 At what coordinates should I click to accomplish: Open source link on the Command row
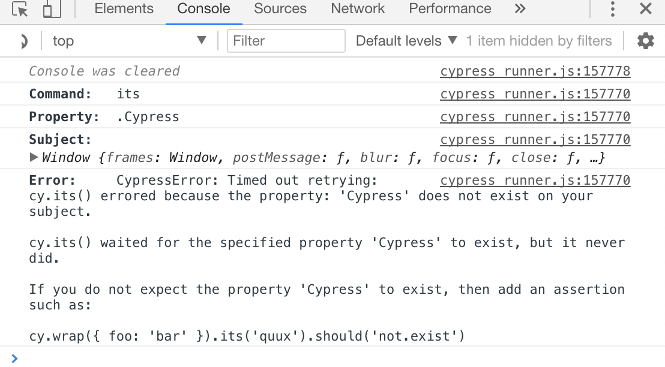point(535,94)
